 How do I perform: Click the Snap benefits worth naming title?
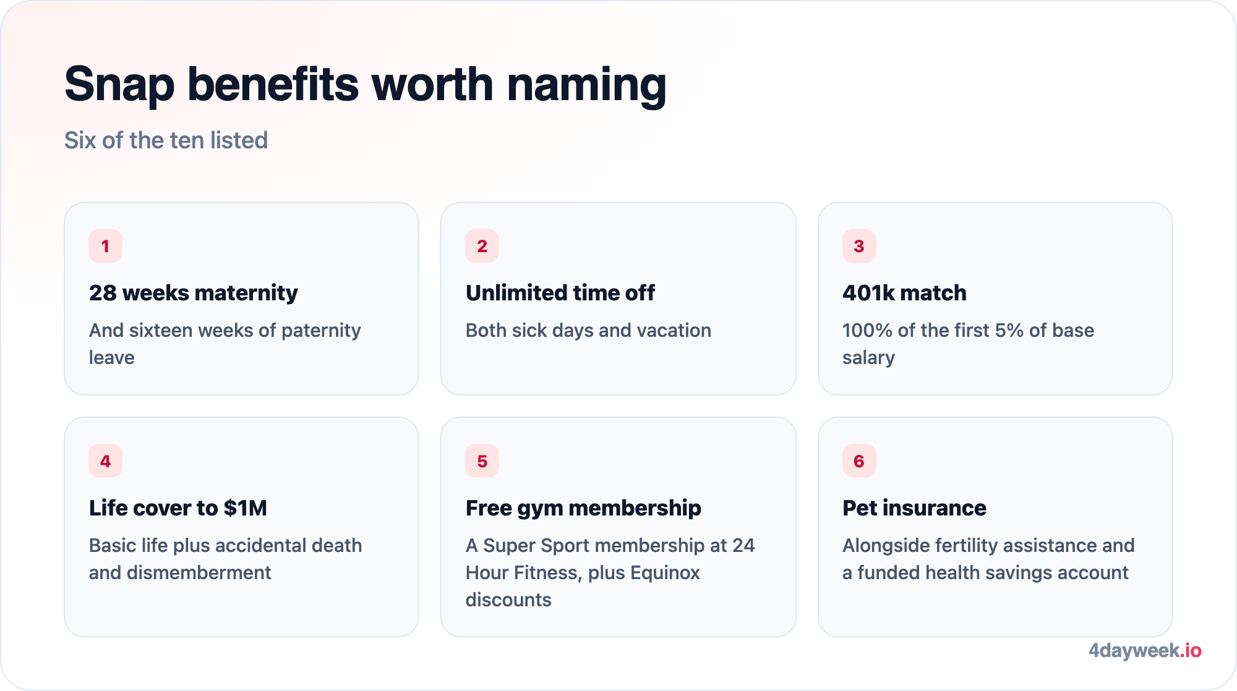(366, 85)
